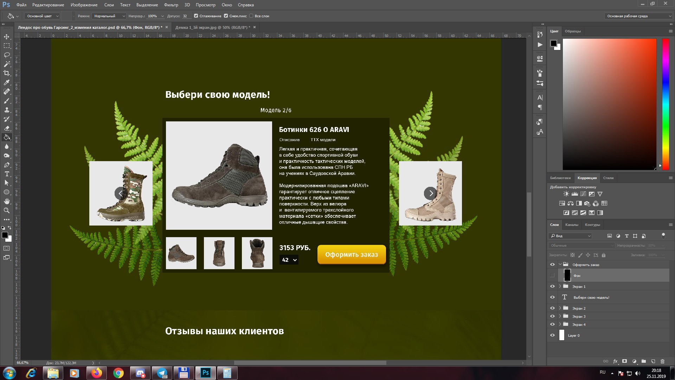The width and height of the screenshot is (675, 380).
Task: Click the Допуск tolerance input field
Action: (187, 16)
